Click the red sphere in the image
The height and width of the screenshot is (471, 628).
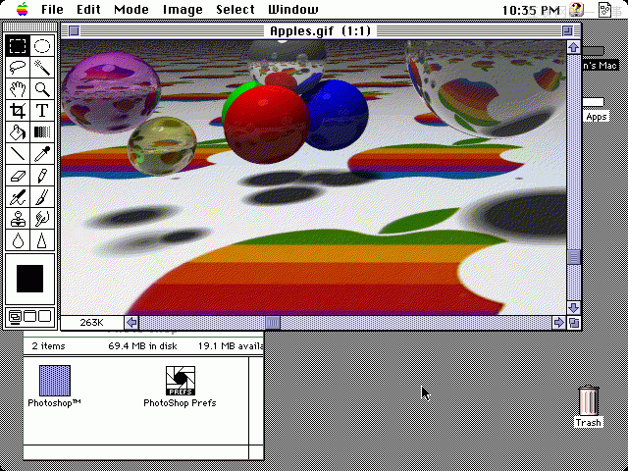pyautogui.click(x=266, y=125)
